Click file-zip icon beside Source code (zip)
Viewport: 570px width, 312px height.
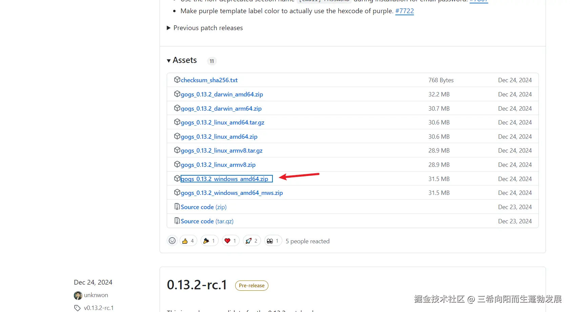[x=177, y=206]
